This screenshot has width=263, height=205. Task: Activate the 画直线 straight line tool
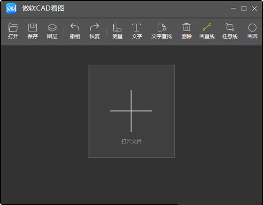[x=207, y=28]
